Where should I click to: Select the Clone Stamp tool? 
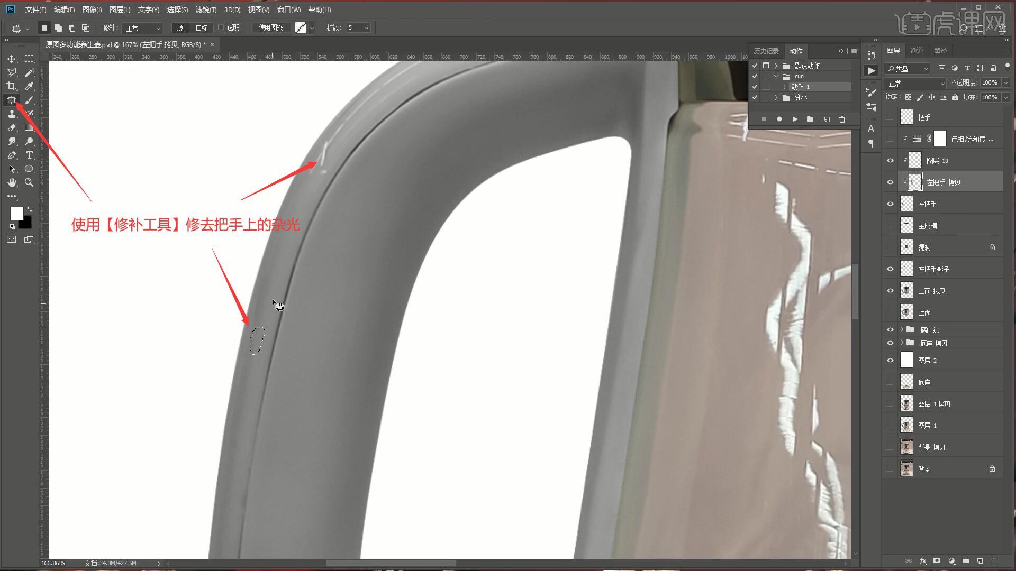coord(12,114)
